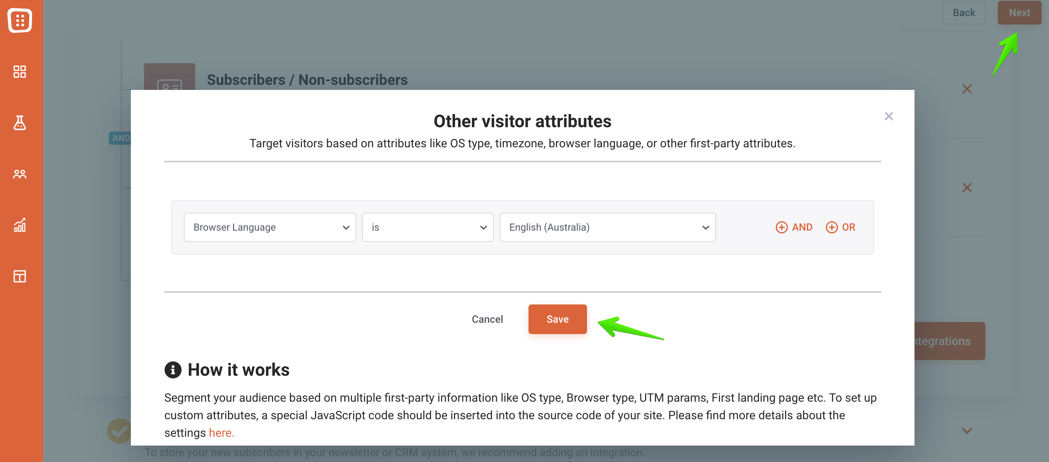Open the Browser Language attribute dropdown

(x=270, y=227)
